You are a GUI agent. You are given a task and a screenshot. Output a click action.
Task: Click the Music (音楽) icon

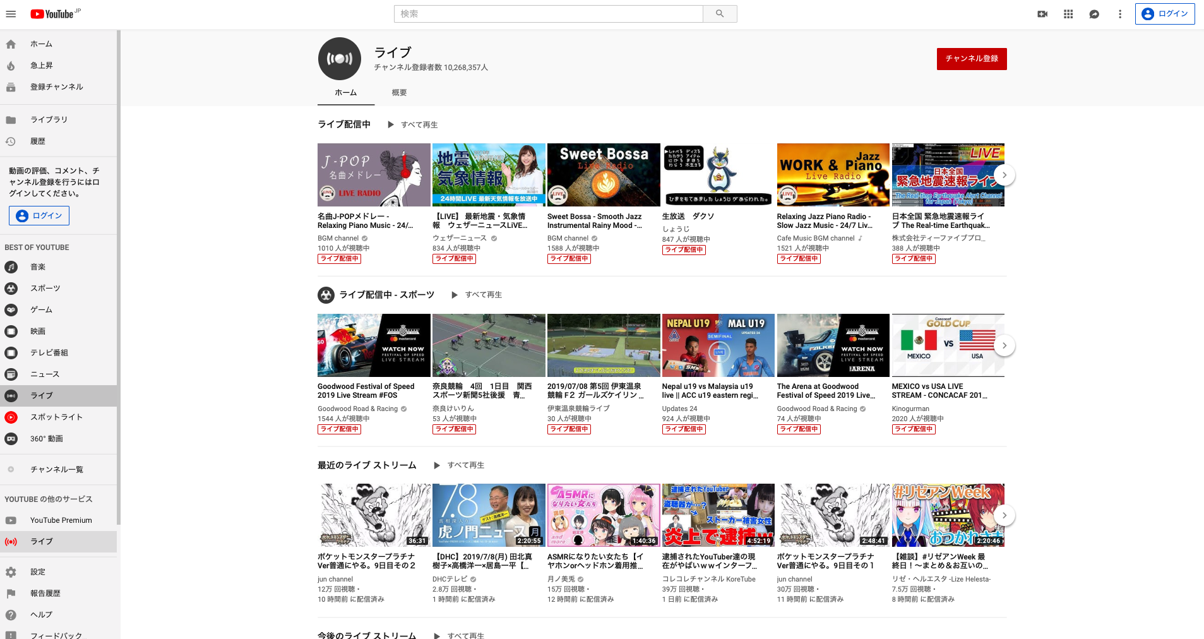11,267
